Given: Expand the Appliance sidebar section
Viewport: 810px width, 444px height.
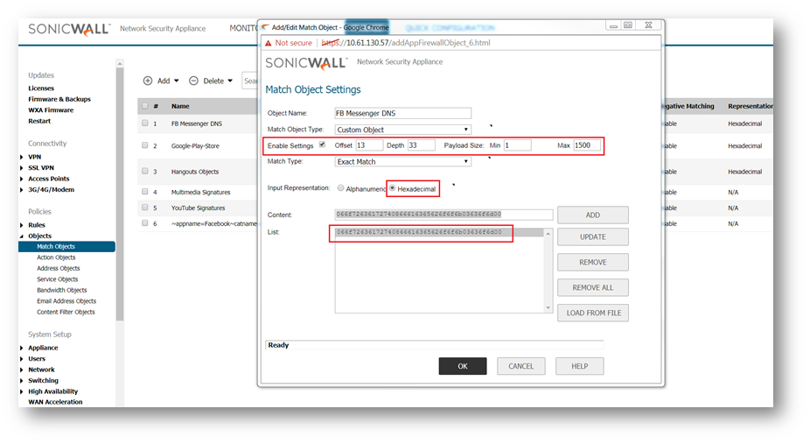Looking at the screenshot, I should point(22,348).
